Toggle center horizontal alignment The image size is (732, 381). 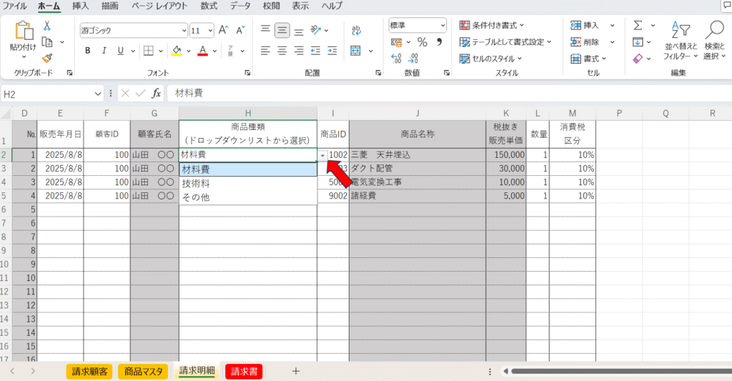282,51
